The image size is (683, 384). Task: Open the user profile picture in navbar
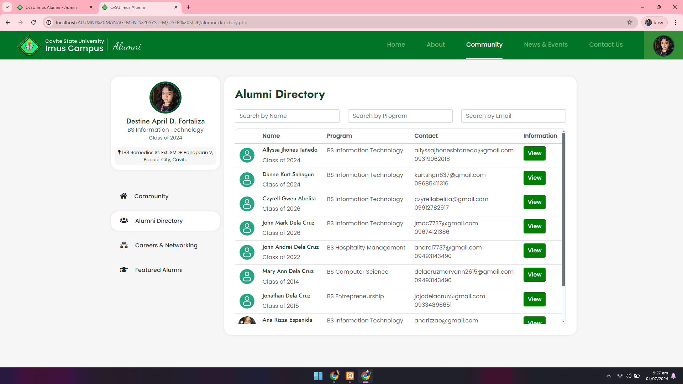point(663,45)
